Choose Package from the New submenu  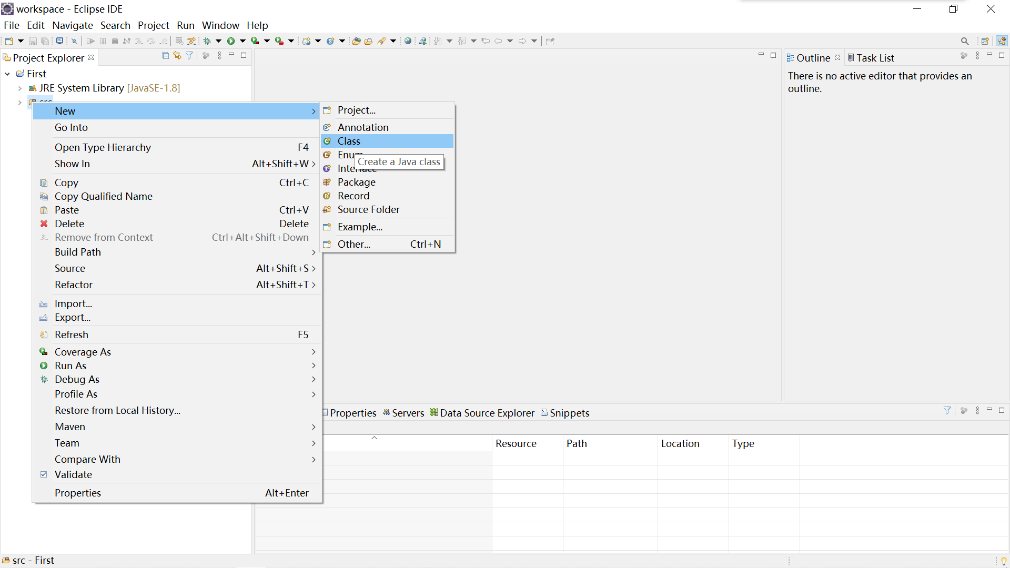[387, 182]
